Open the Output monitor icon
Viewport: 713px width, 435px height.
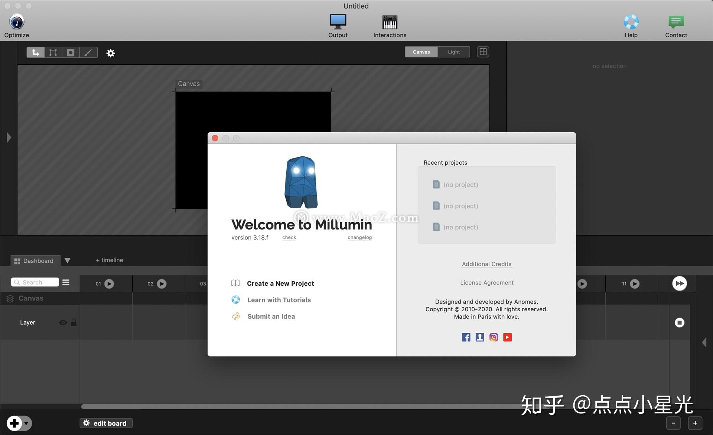[338, 22]
